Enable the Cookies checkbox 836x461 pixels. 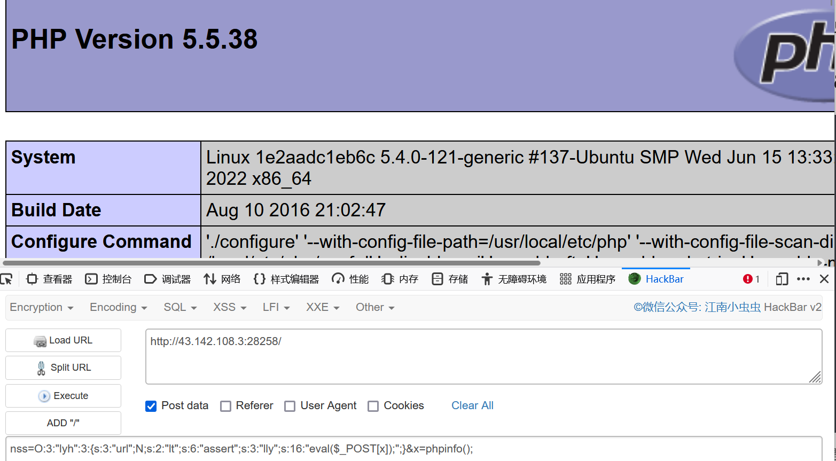pos(373,406)
